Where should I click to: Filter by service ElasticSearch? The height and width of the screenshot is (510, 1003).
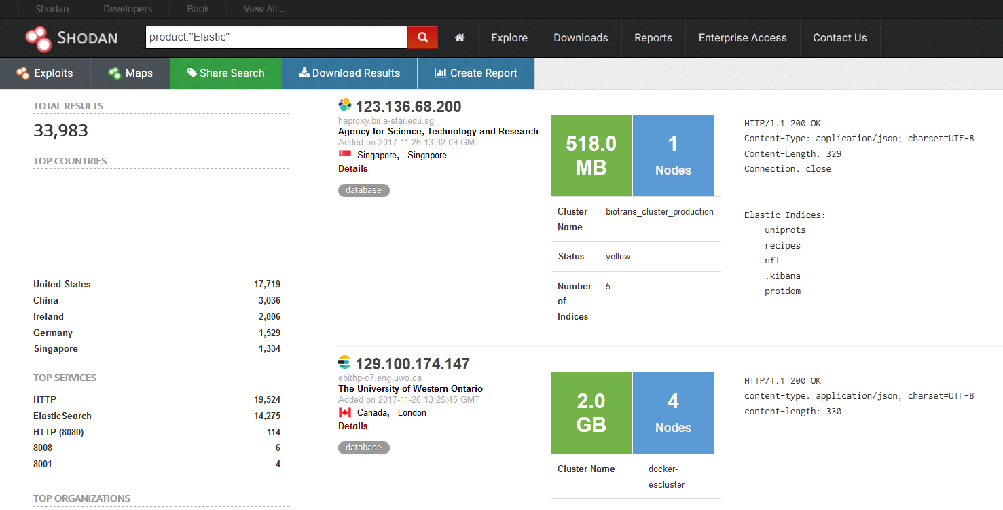(62, 416)
